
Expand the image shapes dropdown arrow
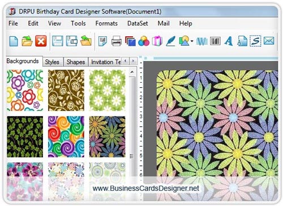pyautogui.click(x=192, y=41)
